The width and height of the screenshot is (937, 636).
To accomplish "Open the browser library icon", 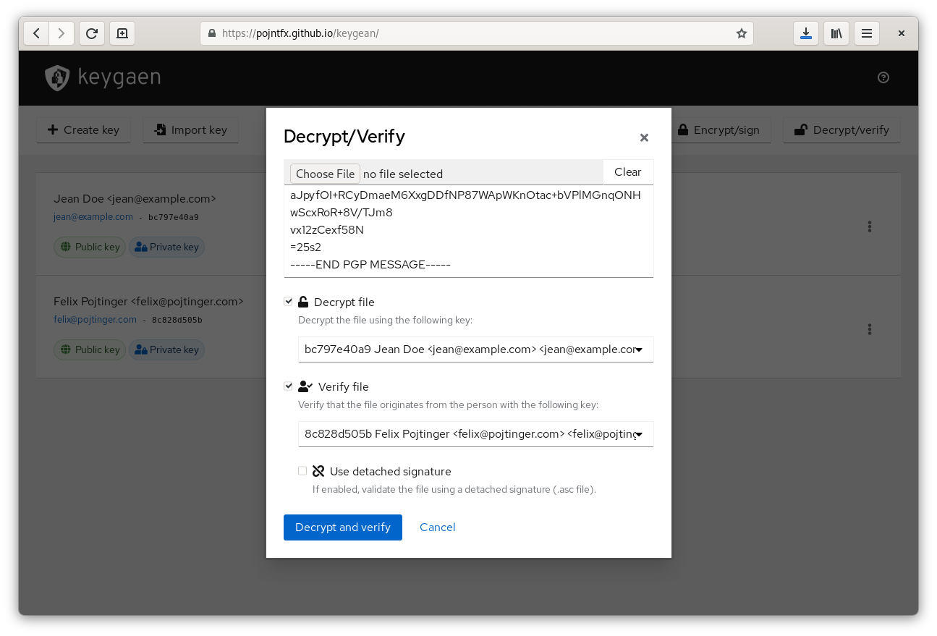I will point(836,33).
